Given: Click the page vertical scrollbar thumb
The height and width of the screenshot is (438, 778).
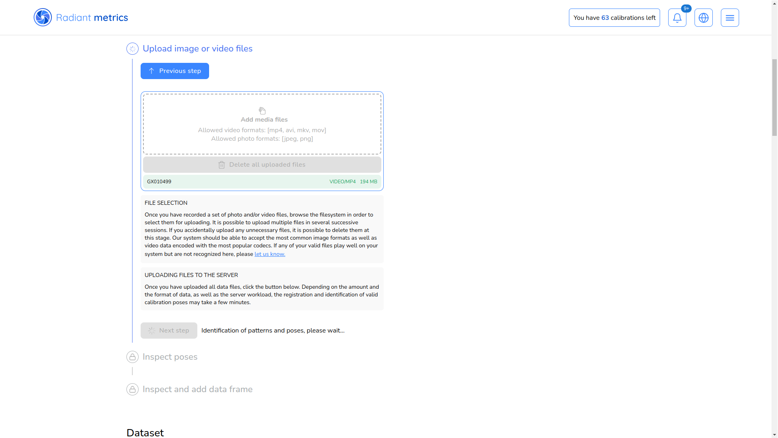Looking at the screenshot, I should [x=774, y=97].
